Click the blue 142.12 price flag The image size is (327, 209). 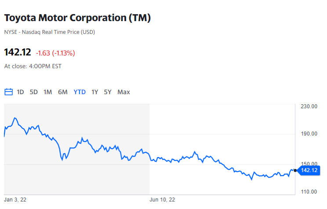point(309,170)
